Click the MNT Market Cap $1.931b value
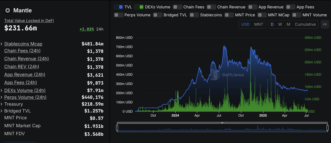 (94, 126)
